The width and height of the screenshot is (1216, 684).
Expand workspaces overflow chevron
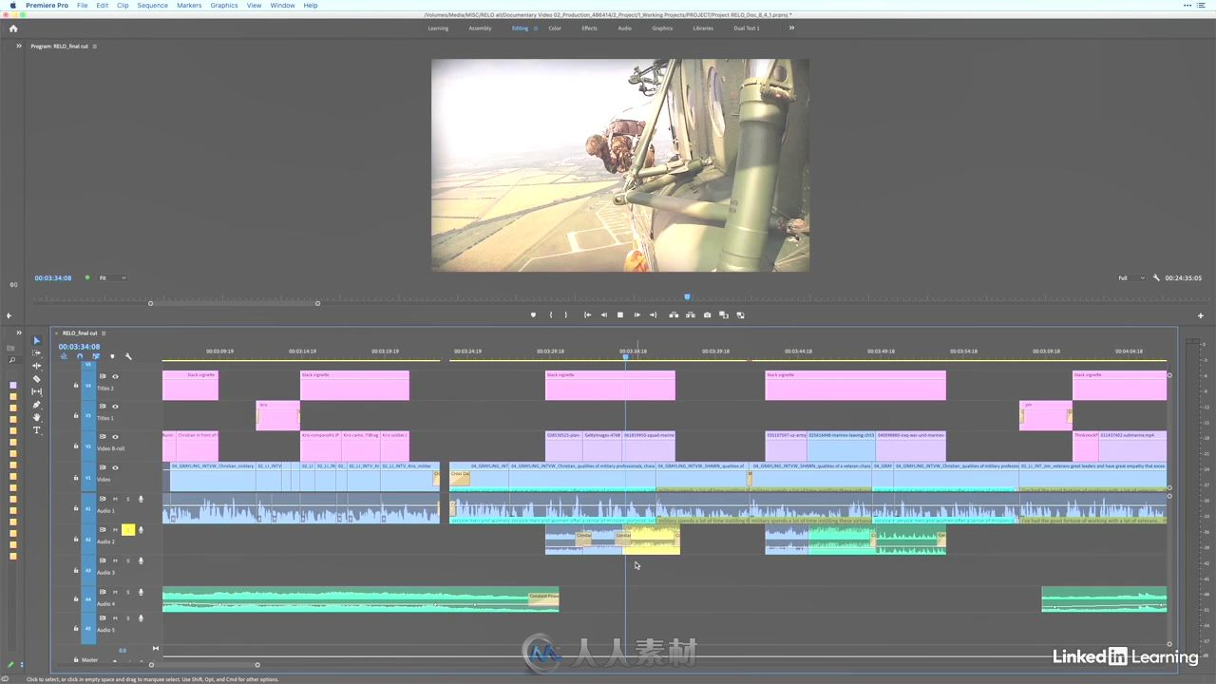[791, 28]
